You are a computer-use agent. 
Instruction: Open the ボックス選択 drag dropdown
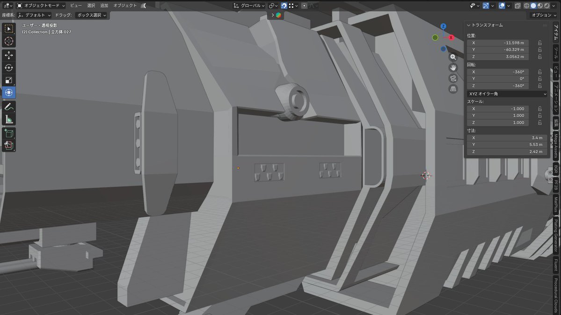tap(91, 15)
